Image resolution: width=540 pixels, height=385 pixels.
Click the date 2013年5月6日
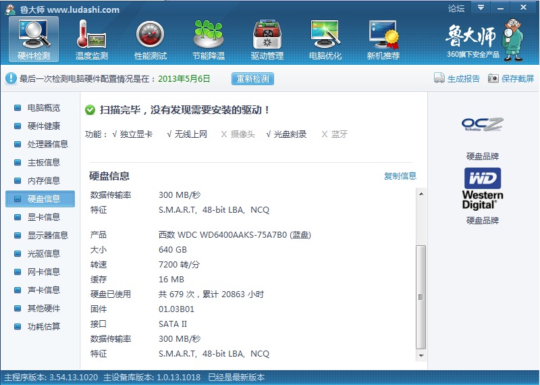click(x=184, y=78)
